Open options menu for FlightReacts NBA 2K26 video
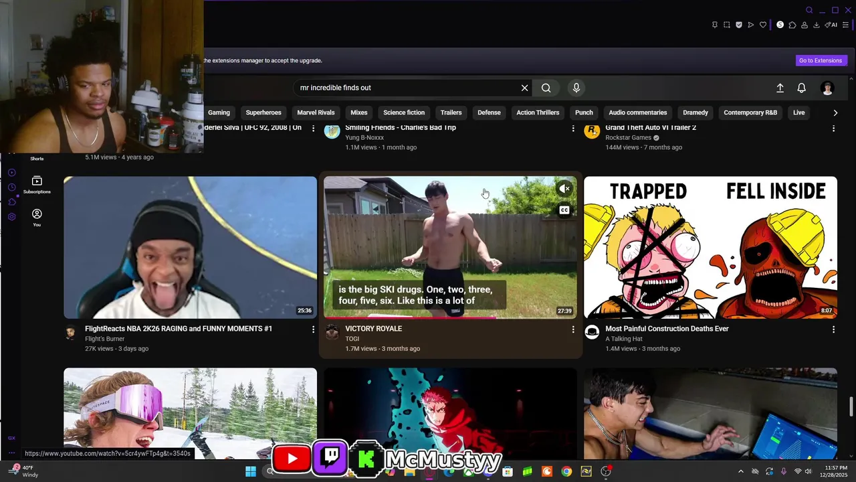 tap(313, 329)
